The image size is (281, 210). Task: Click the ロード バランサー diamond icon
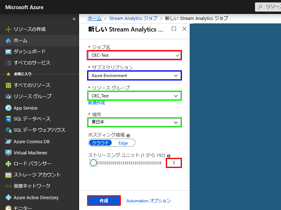click(8, 164)
